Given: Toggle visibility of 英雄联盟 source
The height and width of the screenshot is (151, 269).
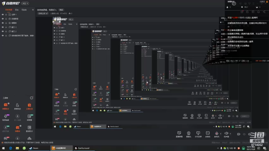Looking at the screenshot, I should click(3, 19).
